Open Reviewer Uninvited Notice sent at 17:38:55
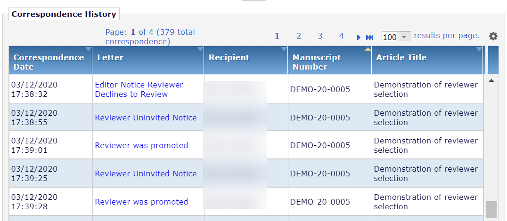 coord(146,118)
